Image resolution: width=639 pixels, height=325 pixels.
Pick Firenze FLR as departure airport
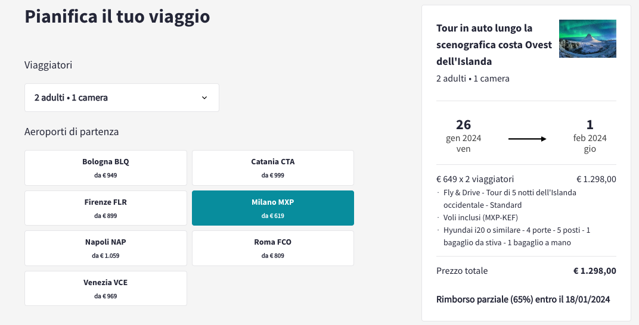[106, 208]
